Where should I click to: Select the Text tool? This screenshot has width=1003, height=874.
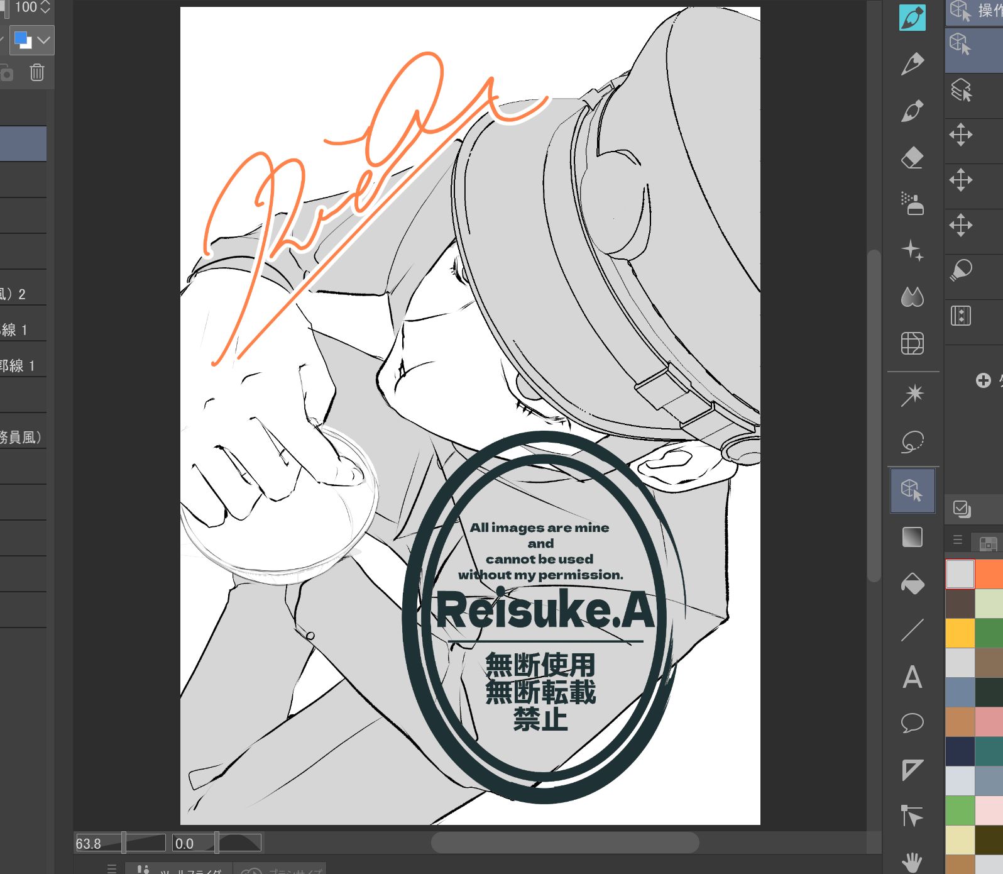point(912,677)
